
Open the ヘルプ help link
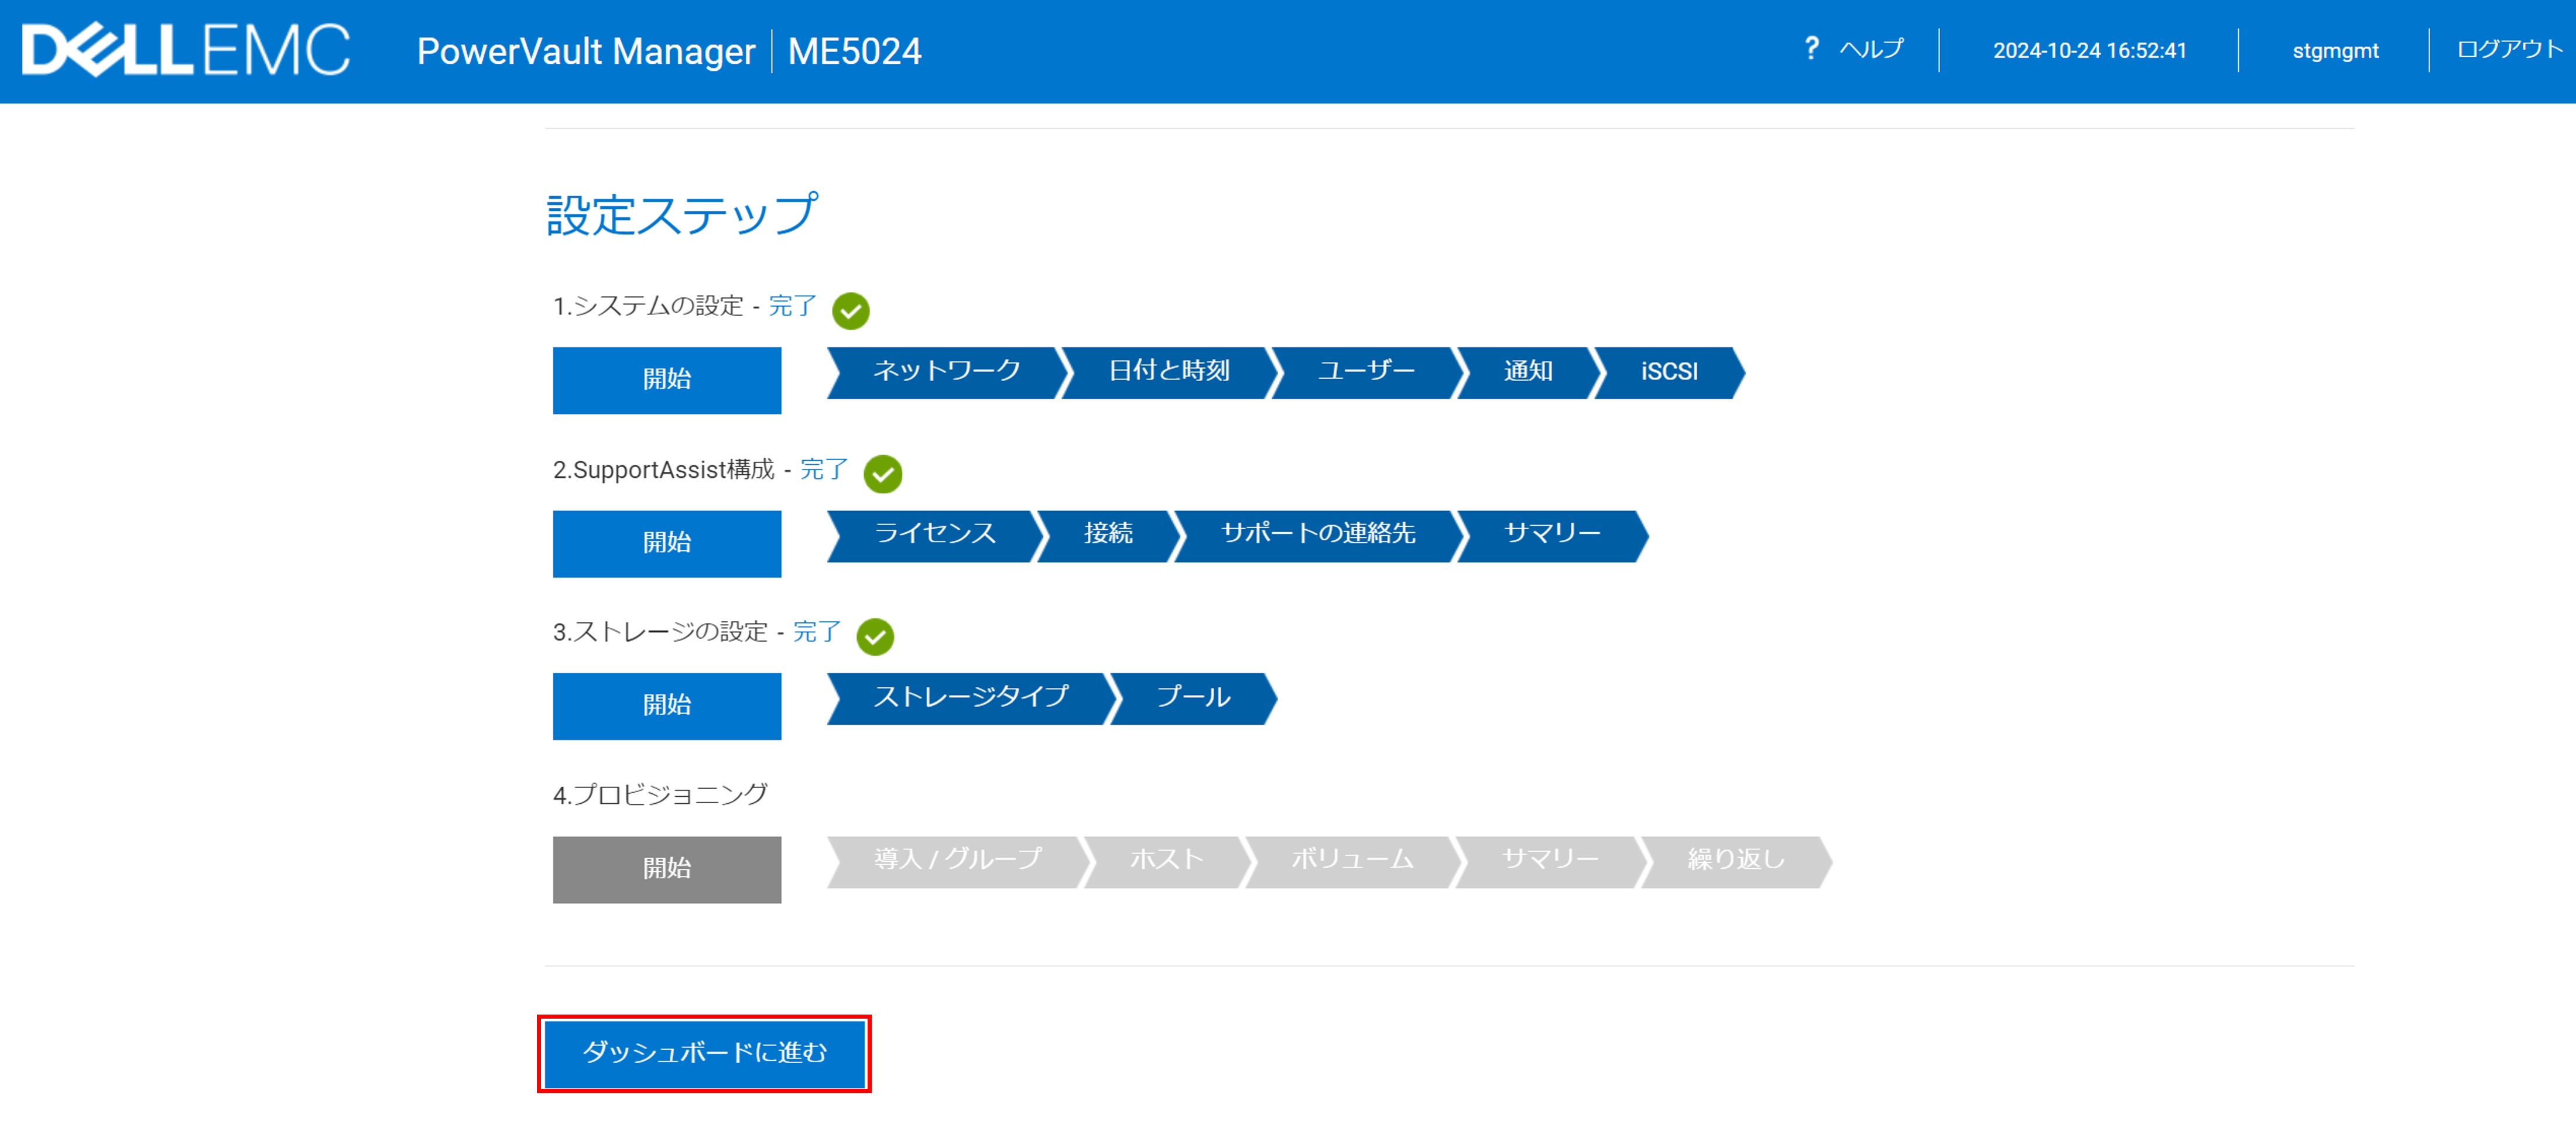point(1871,49)
